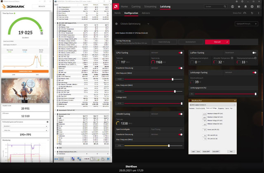
Task: Adjust the GPU Max Frequenz slider handle
Action: [x=175, y=91]
